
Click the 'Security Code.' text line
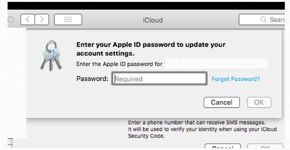coord(146,136)
